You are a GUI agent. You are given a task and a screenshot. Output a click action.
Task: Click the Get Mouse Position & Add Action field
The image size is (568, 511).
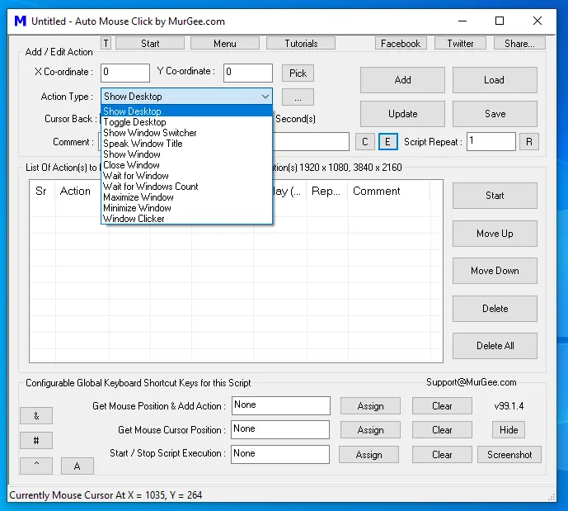tap(281, 405)
